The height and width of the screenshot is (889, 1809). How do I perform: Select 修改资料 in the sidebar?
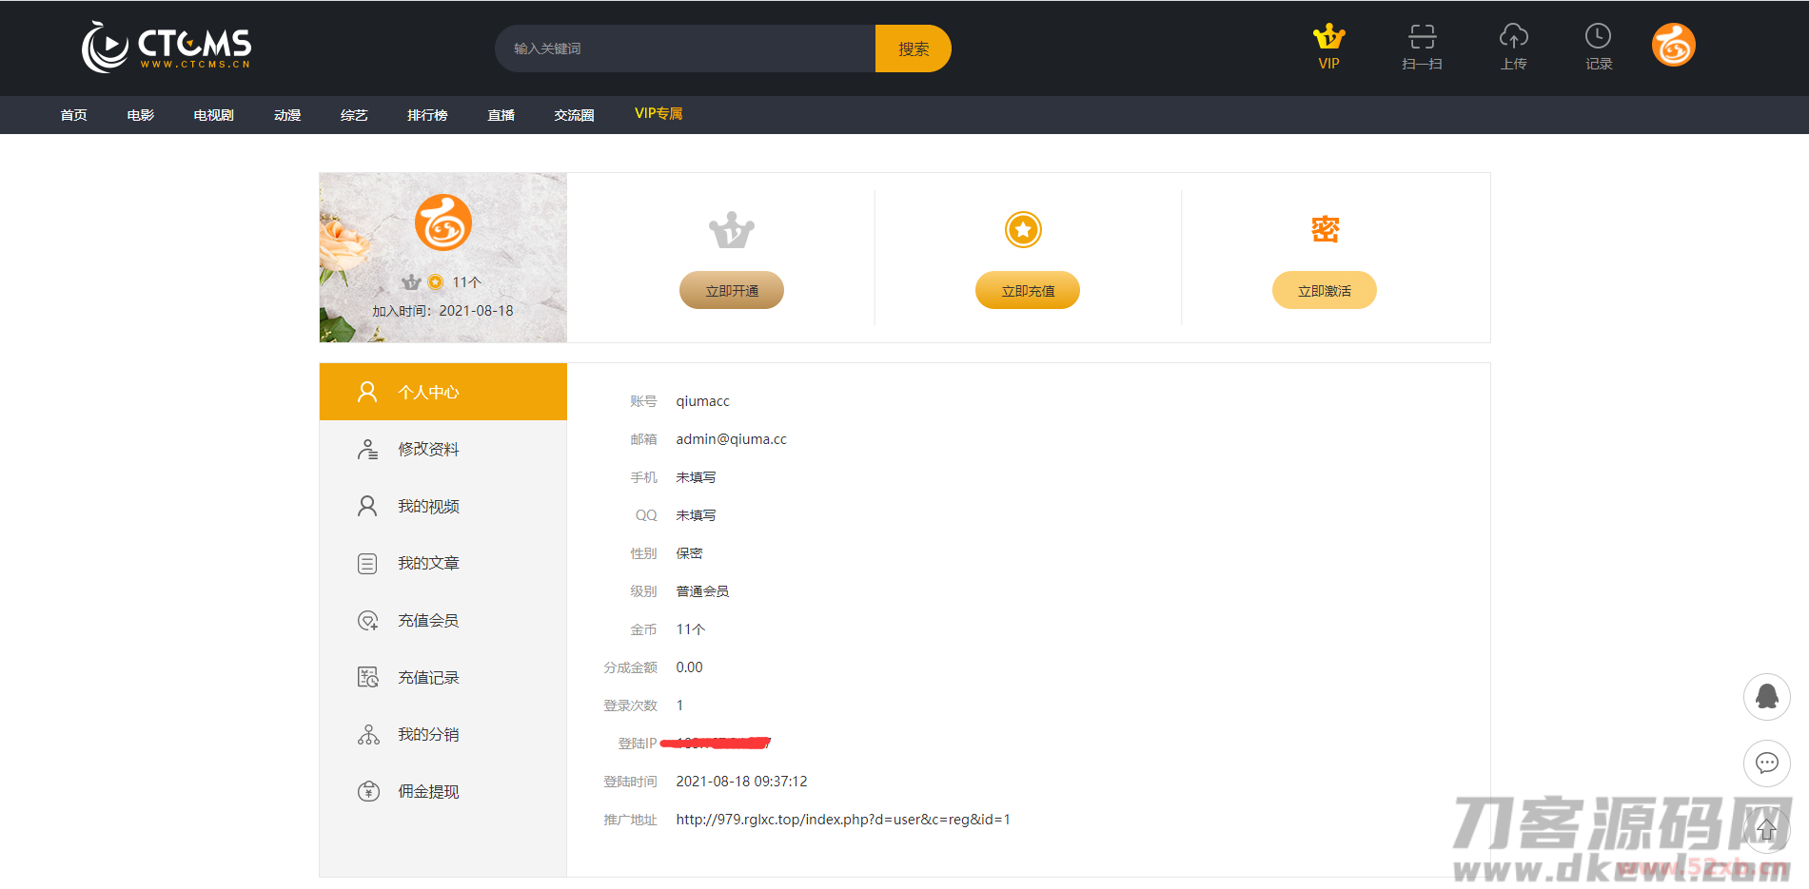click(428, 450)
